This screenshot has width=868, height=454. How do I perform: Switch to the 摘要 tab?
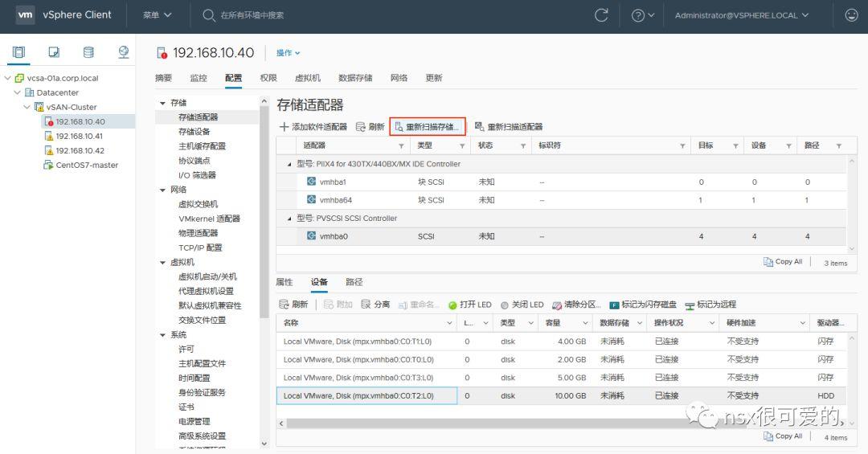(163, 78)
